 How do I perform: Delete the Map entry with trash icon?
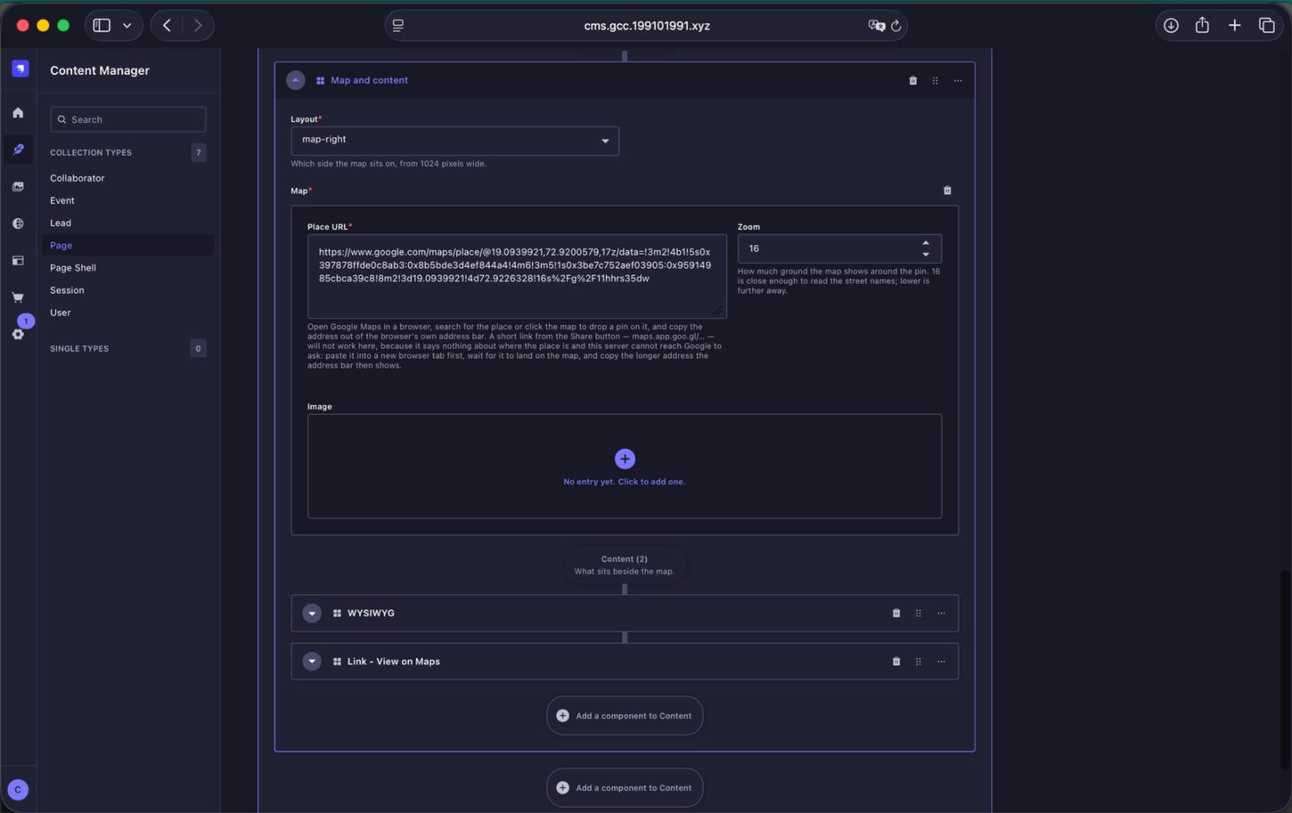(947, 191)
